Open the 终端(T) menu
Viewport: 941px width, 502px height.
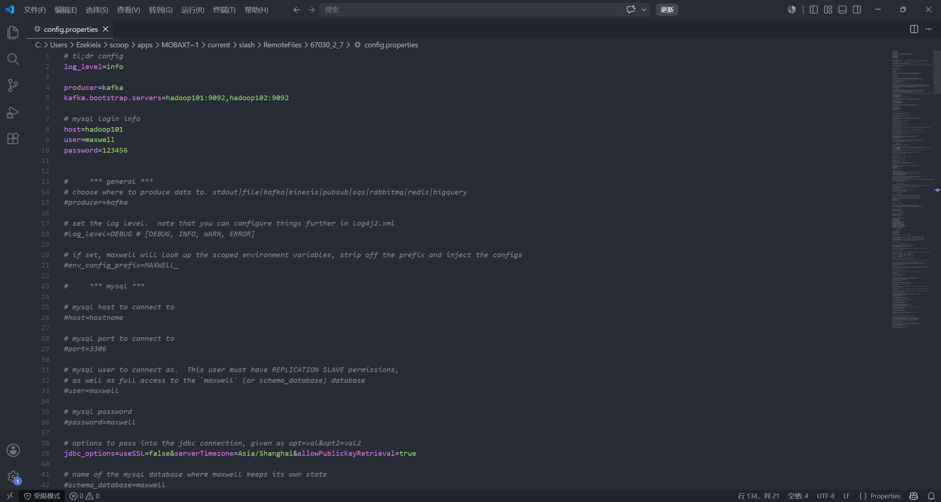pyautogui.click(x=224, y=10)
